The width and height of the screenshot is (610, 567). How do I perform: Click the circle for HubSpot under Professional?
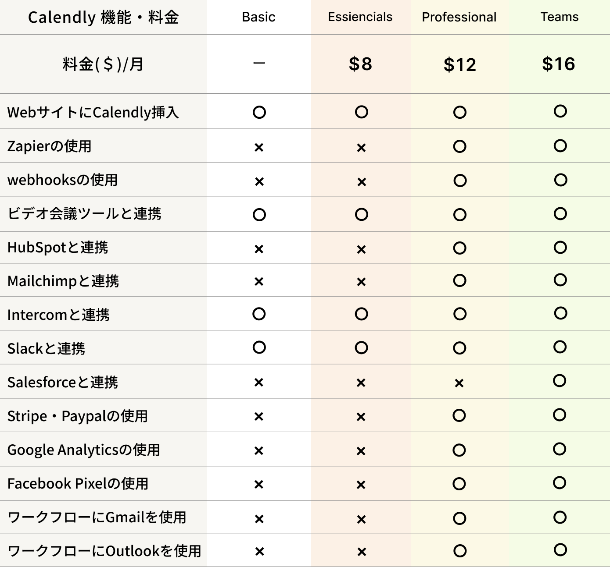click(460, 248)
